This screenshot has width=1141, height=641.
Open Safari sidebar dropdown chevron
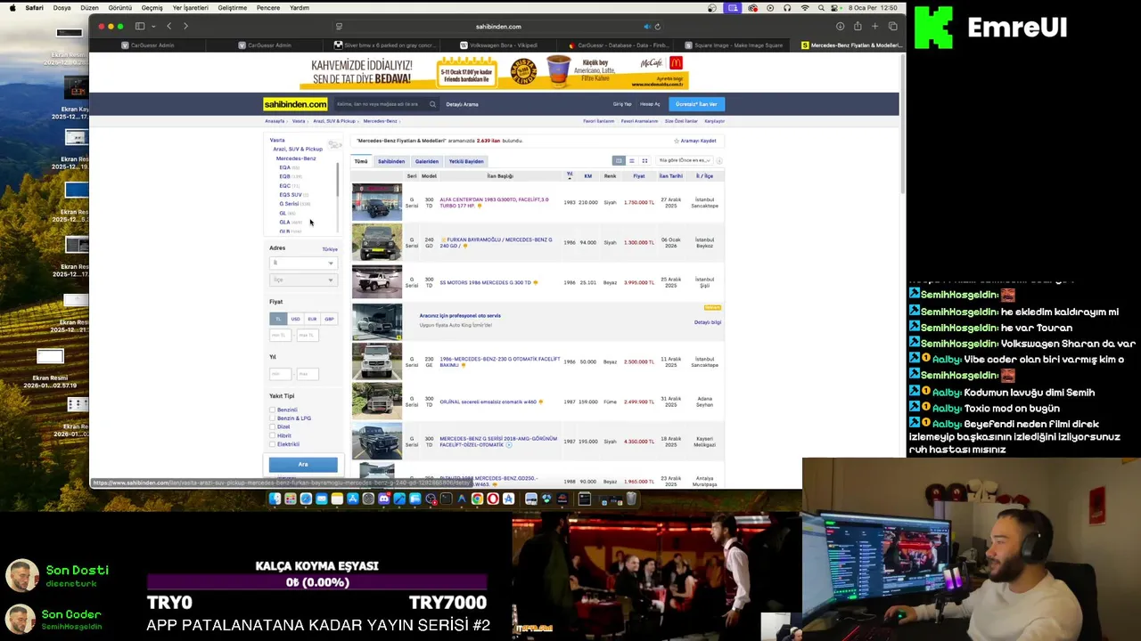(153, 27)
